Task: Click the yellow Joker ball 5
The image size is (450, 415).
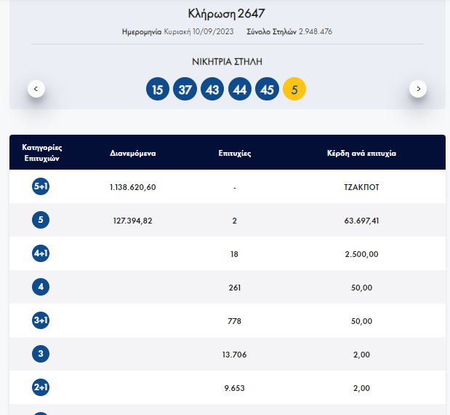Action: coord(294,90)
